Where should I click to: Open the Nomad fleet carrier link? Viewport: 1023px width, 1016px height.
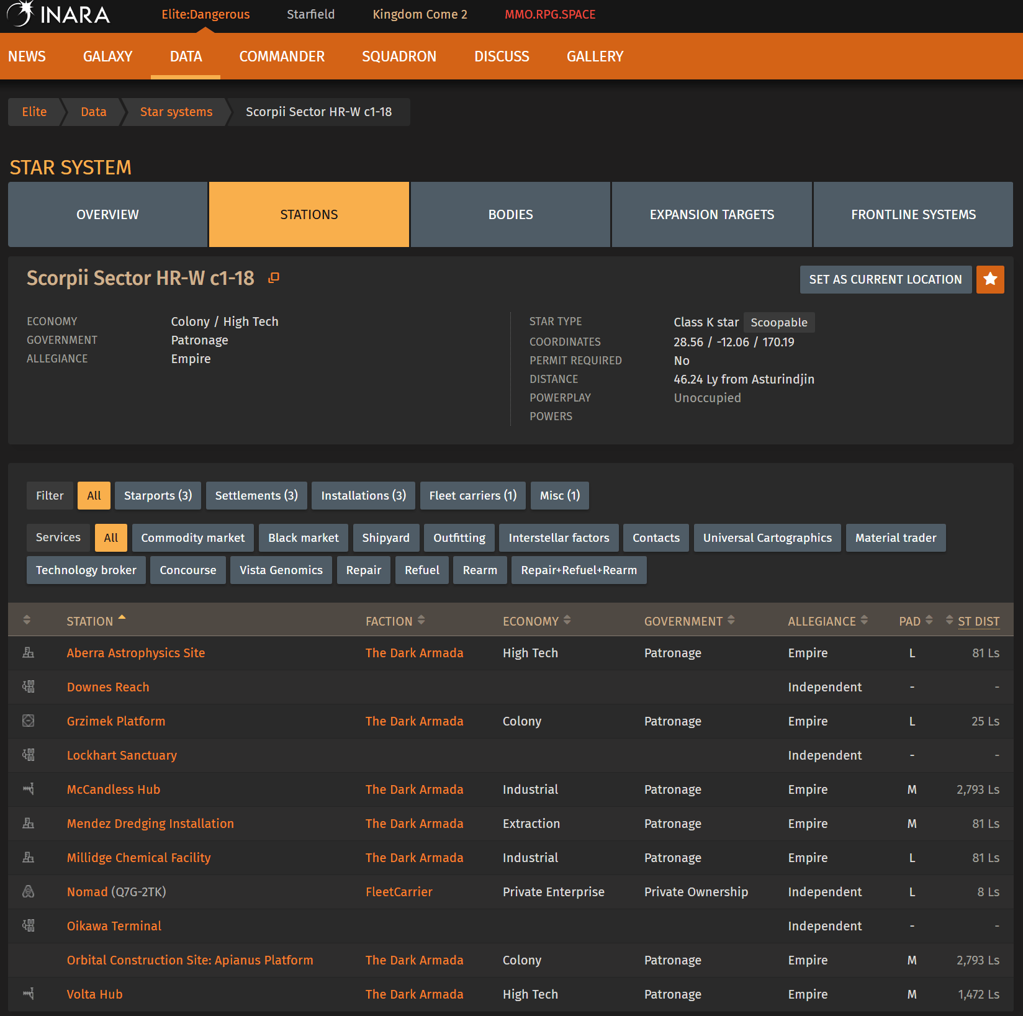tap(87, 892)
